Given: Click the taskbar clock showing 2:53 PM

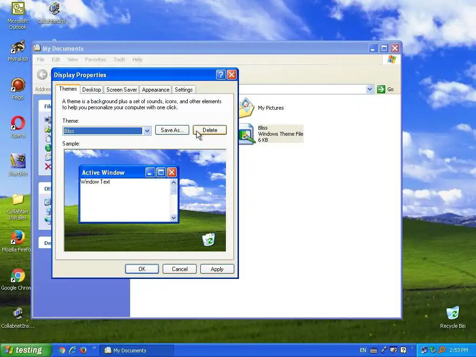Looking at the screenshot, I should tap(458, 350).
